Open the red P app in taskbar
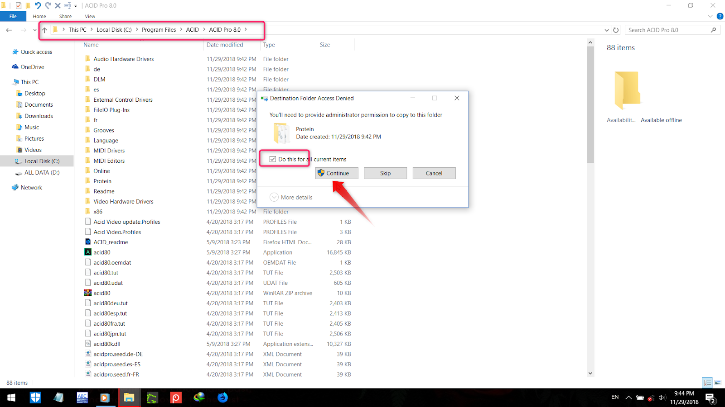725x407 pixels. pyautogui.click(x=176, y=398)
